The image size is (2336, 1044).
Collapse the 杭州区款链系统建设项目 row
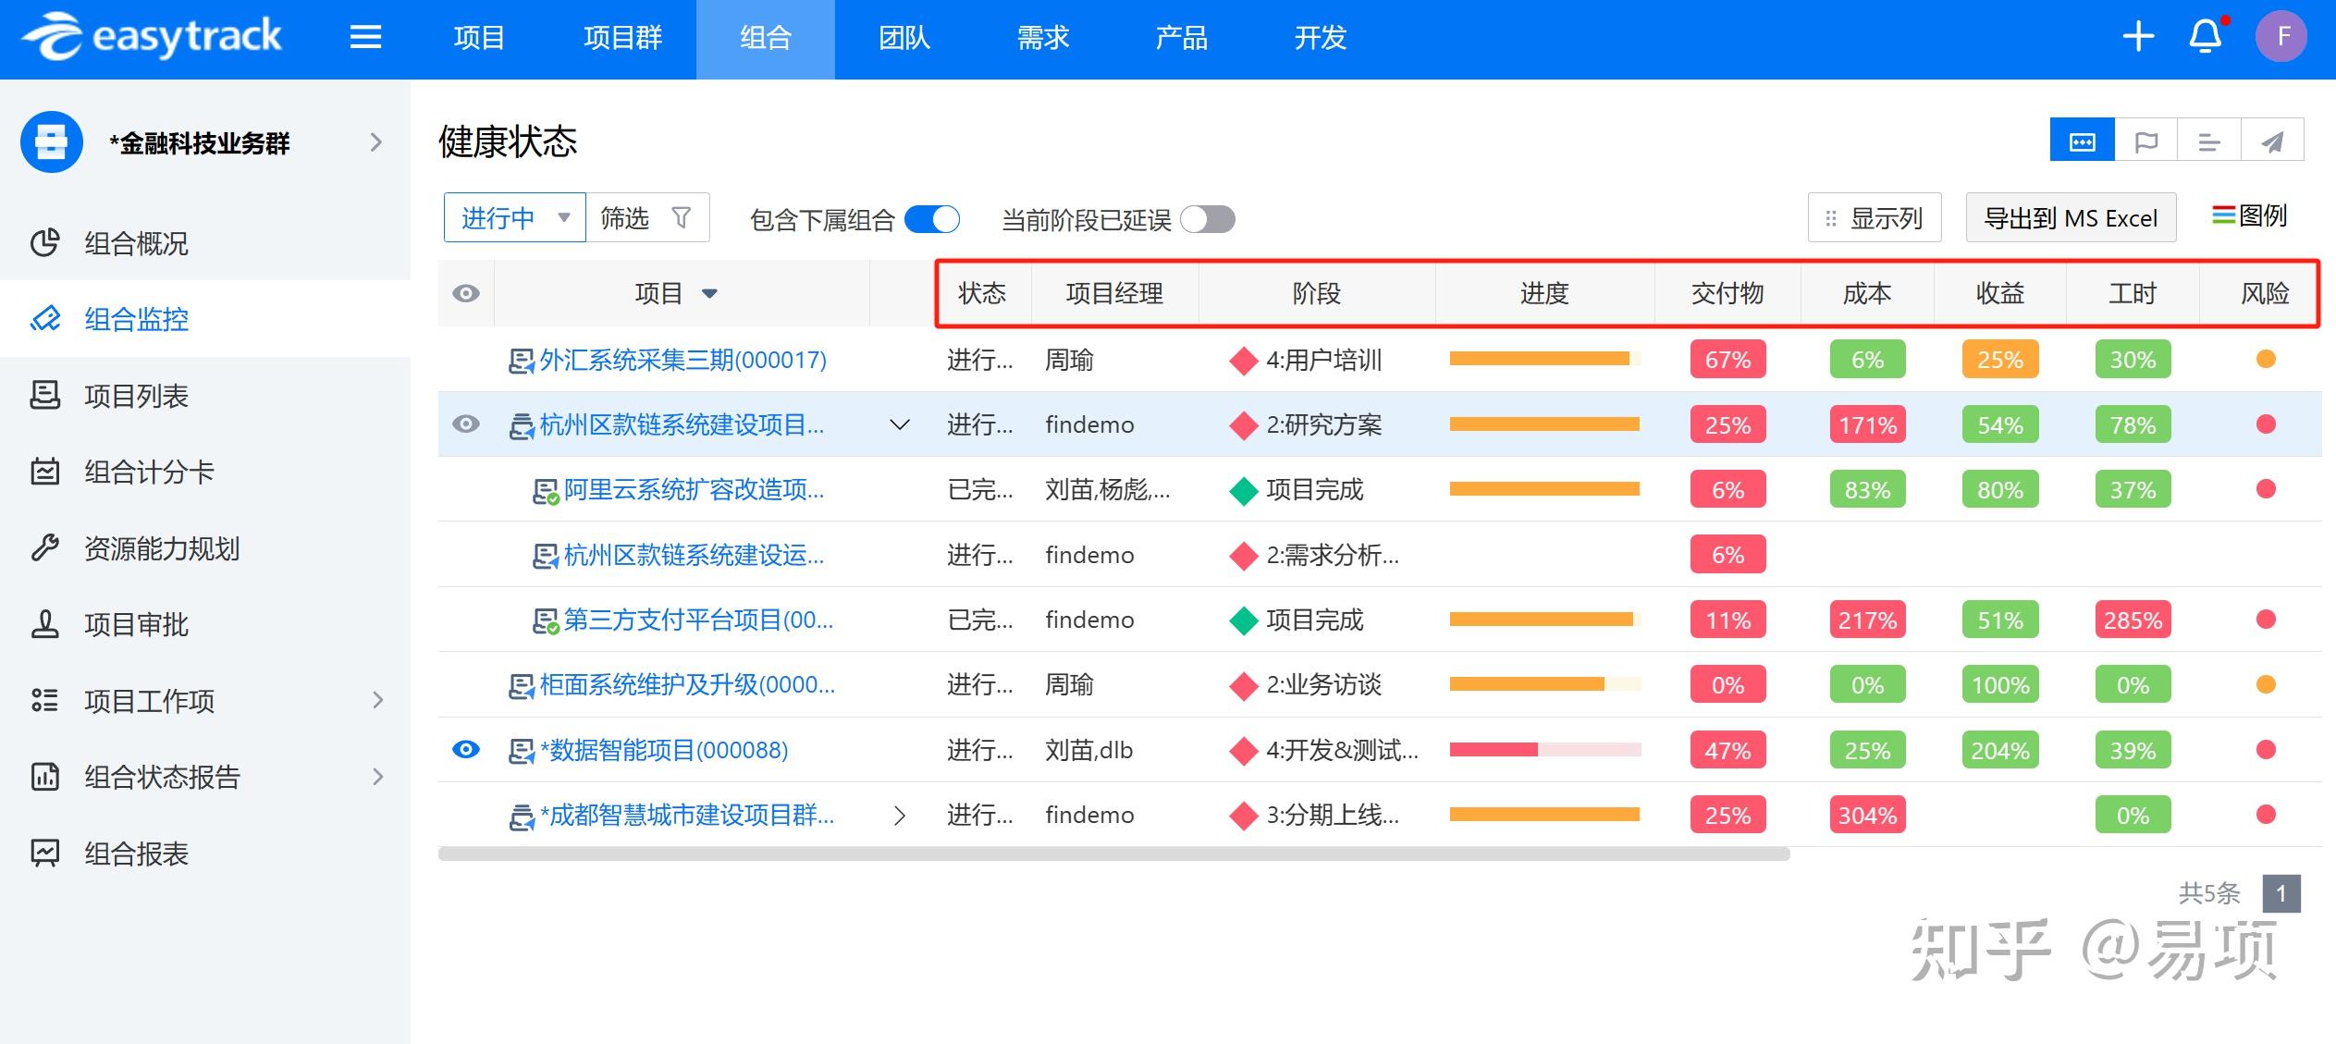pyautogui.click(x=898, y=424)
